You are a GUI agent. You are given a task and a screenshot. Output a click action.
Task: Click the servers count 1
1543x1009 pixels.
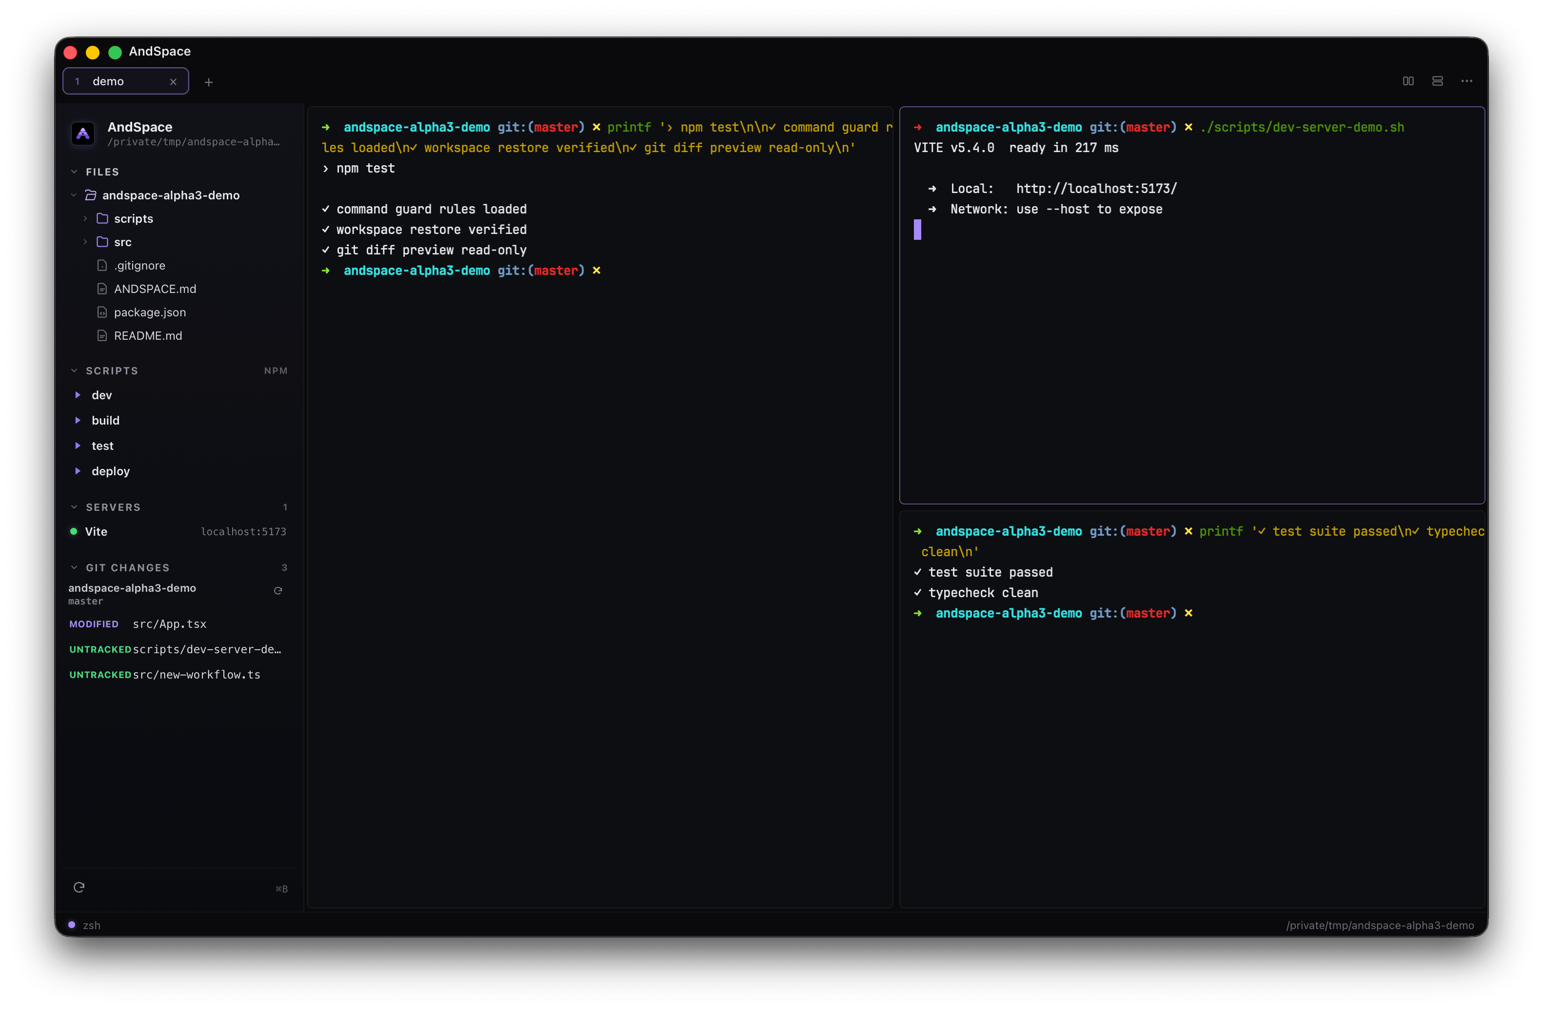tap(285, 507)
